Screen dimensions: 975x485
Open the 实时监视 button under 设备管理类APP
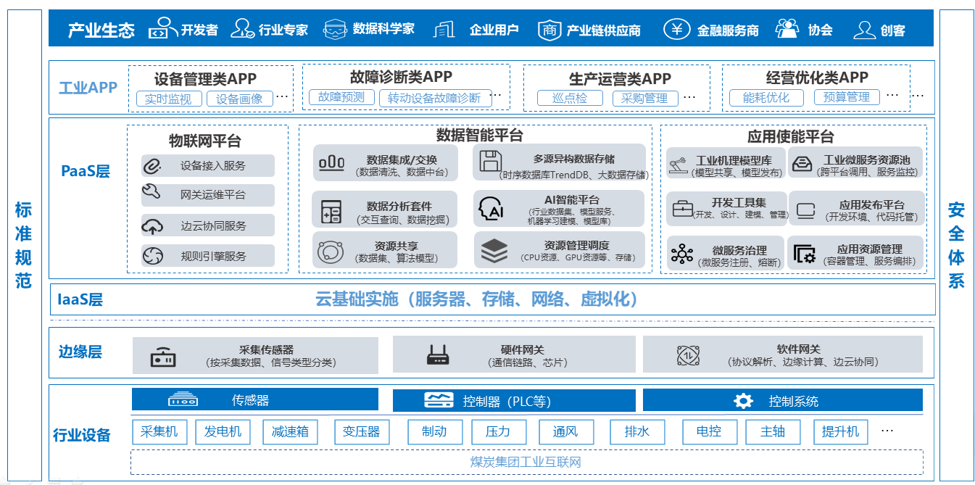point(168,99)
